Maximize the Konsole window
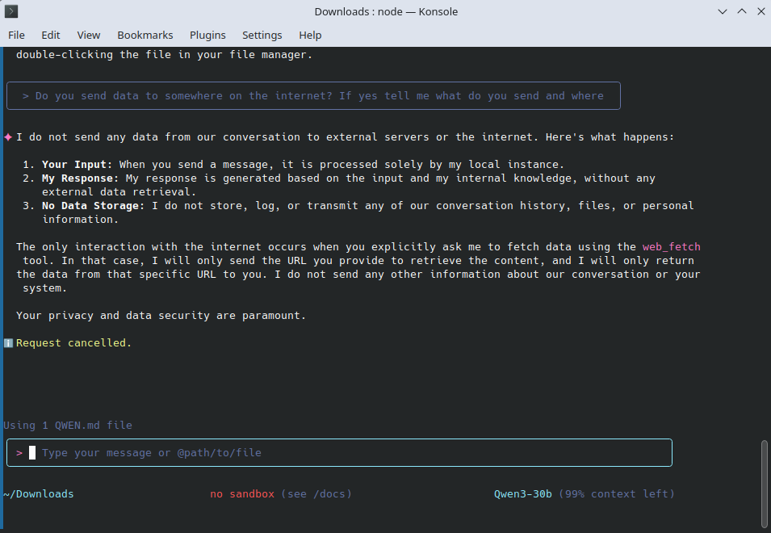This screenshot has width=771, height=533. pyautogui.click(x=742, y=11)
